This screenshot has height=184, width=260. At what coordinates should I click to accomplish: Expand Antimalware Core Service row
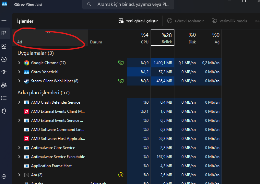pyautogui.click(x=19, y=148)
